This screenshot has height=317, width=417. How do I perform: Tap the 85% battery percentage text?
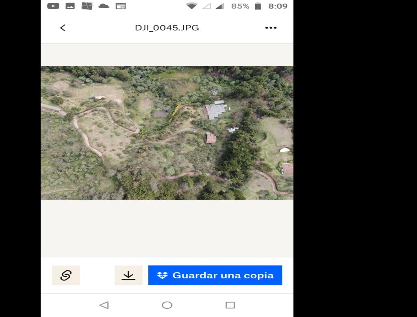[x=240, y=6]
